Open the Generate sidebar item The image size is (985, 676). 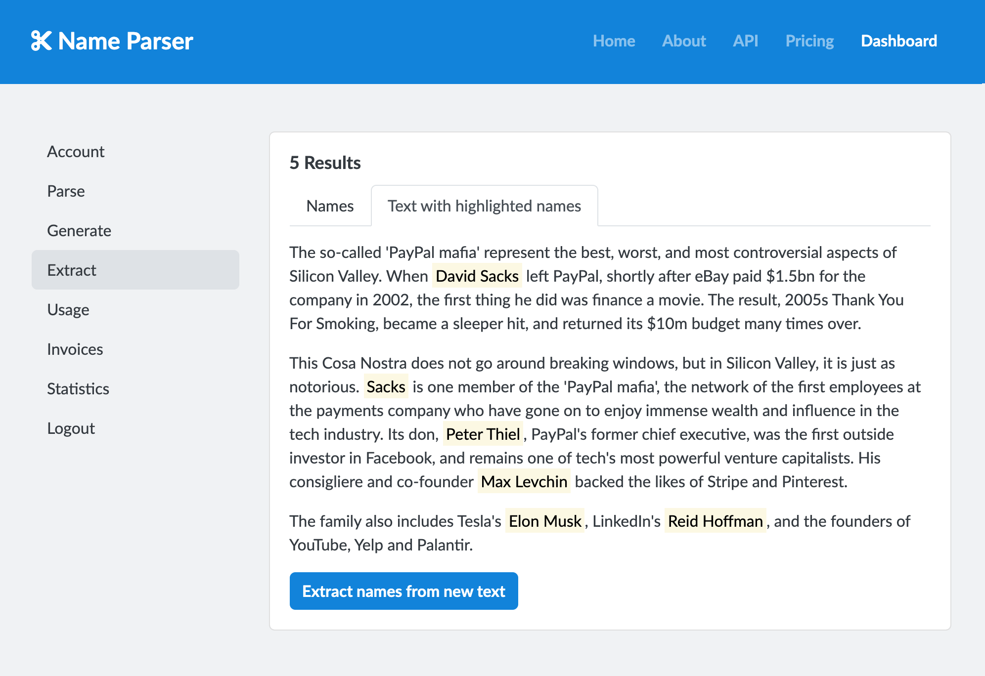(135, 230)
